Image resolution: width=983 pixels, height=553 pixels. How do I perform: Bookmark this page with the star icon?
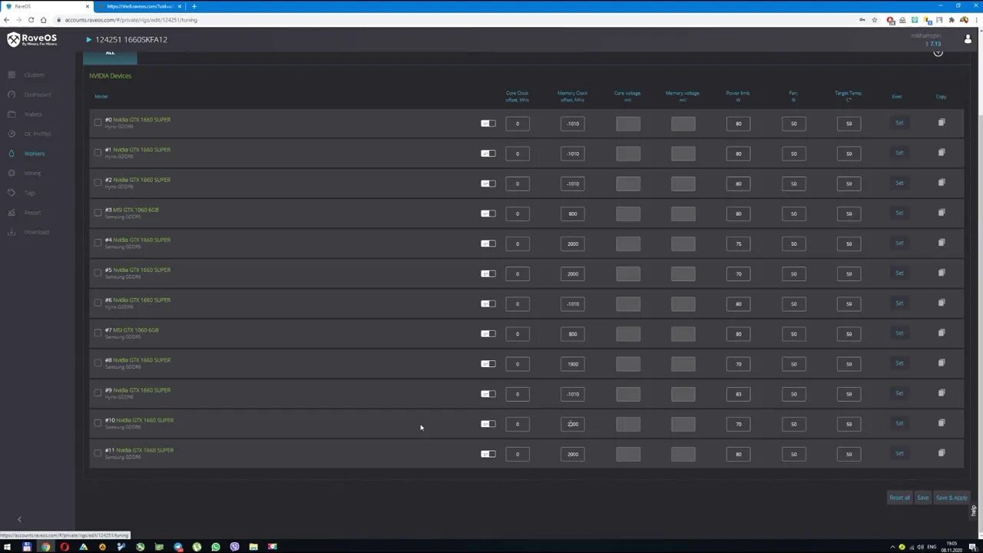click(x=875, y=20)
